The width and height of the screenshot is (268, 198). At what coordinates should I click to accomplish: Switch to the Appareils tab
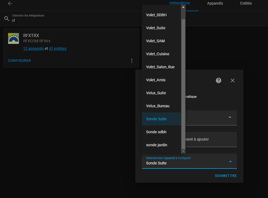[215, 4]
